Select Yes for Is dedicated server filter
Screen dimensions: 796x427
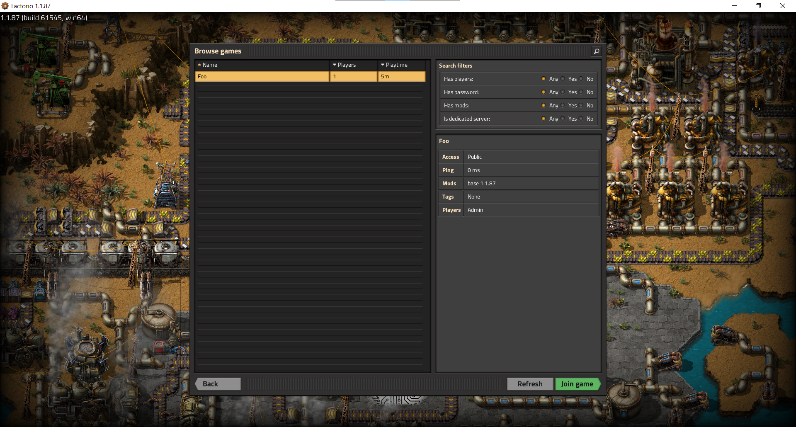(x=563, y=119)
